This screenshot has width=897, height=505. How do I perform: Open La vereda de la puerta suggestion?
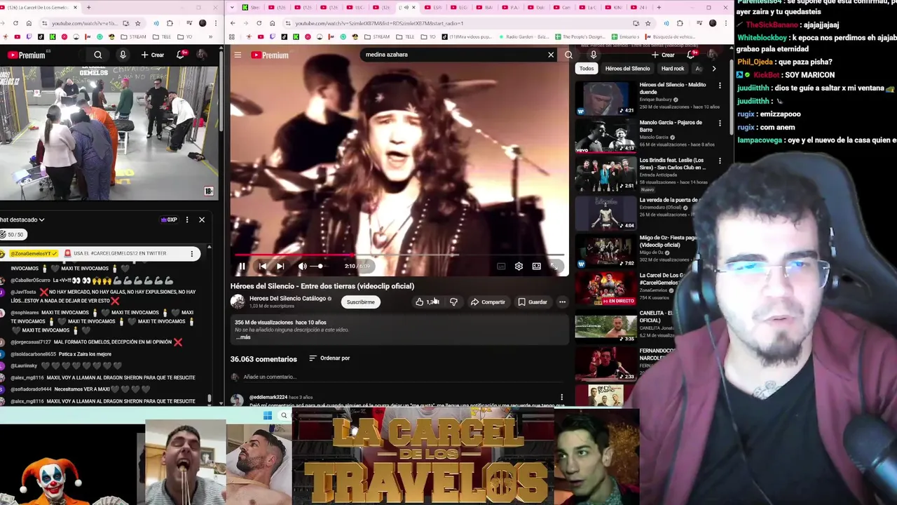coord(605,213)
